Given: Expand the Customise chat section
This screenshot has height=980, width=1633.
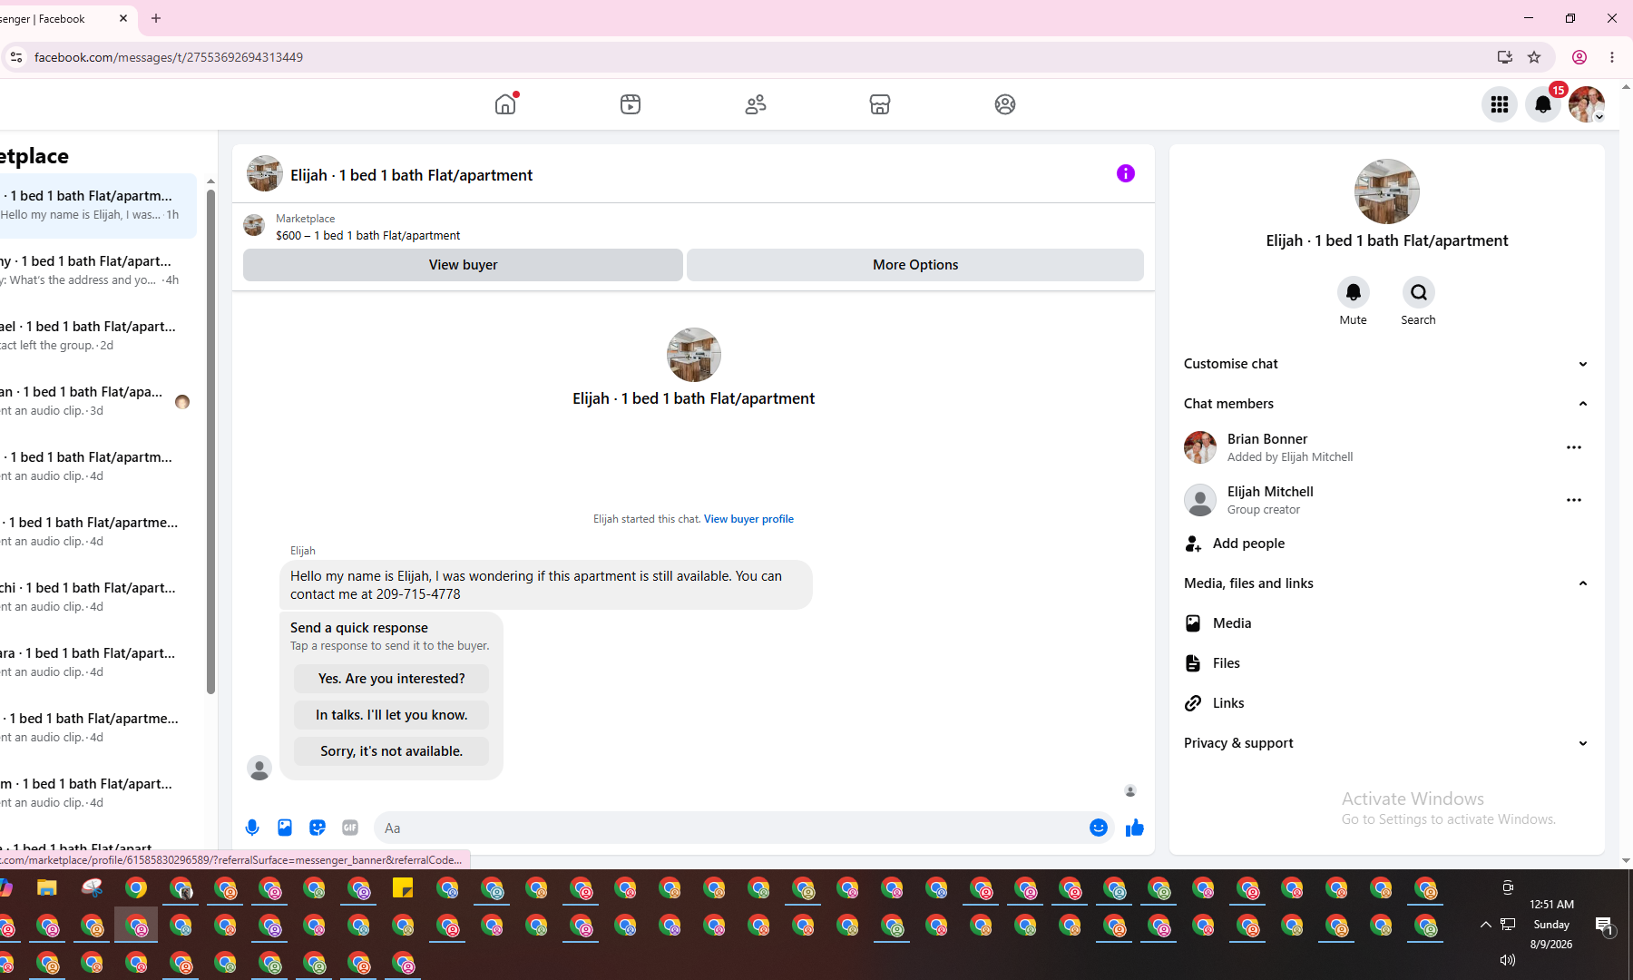Looking at the screenshot, I should [1386, 364].
